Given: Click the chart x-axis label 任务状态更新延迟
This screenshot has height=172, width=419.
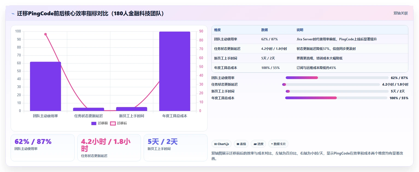Looking at the screenshot, I should click(x=88, y=116).
